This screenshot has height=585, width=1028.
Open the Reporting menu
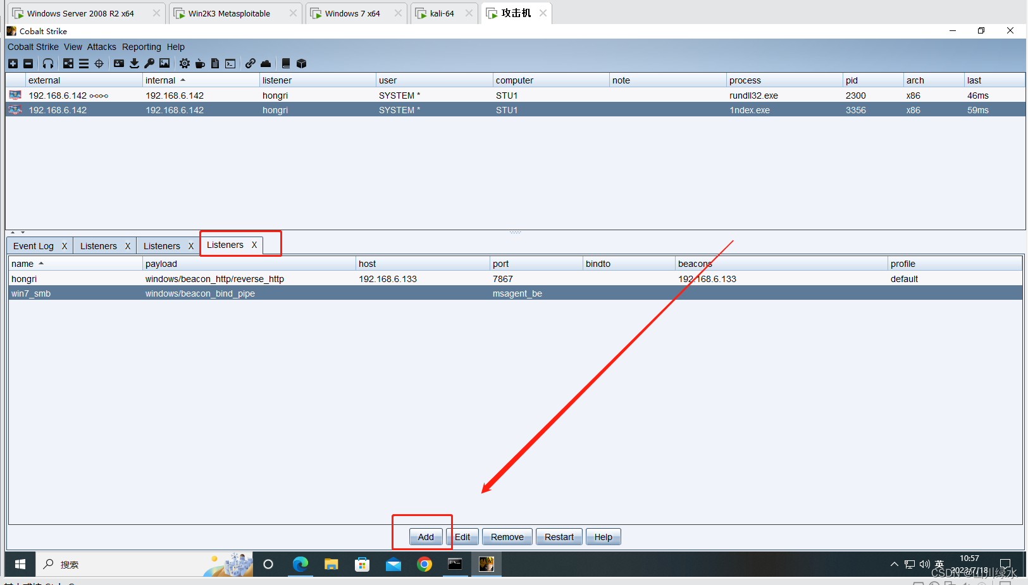click(142, 47)
